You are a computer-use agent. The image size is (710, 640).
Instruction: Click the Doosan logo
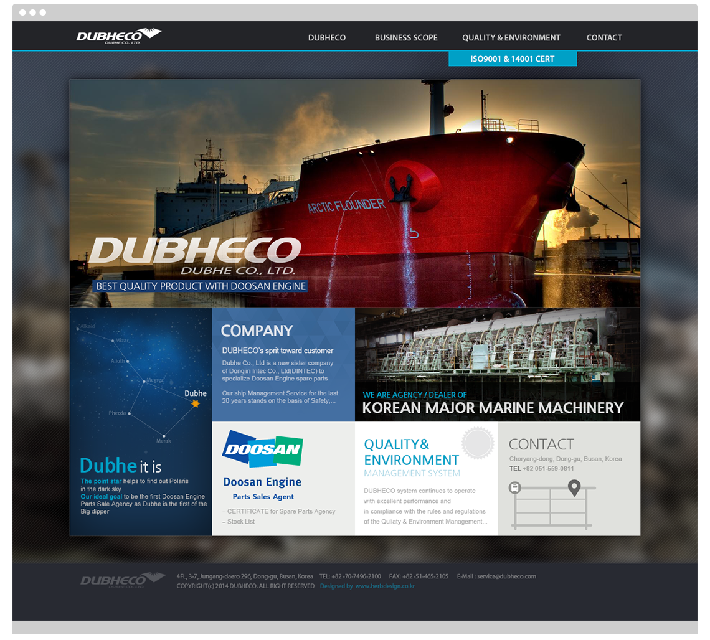(263, 448)
